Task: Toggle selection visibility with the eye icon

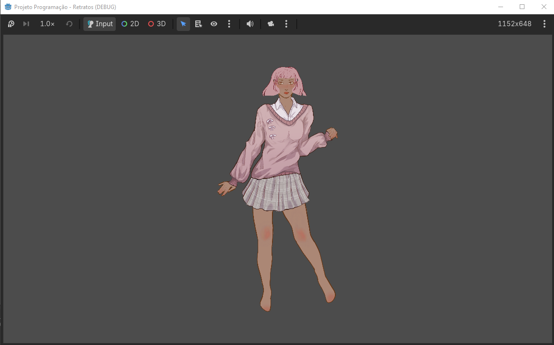Action: (x=214, y=24)
